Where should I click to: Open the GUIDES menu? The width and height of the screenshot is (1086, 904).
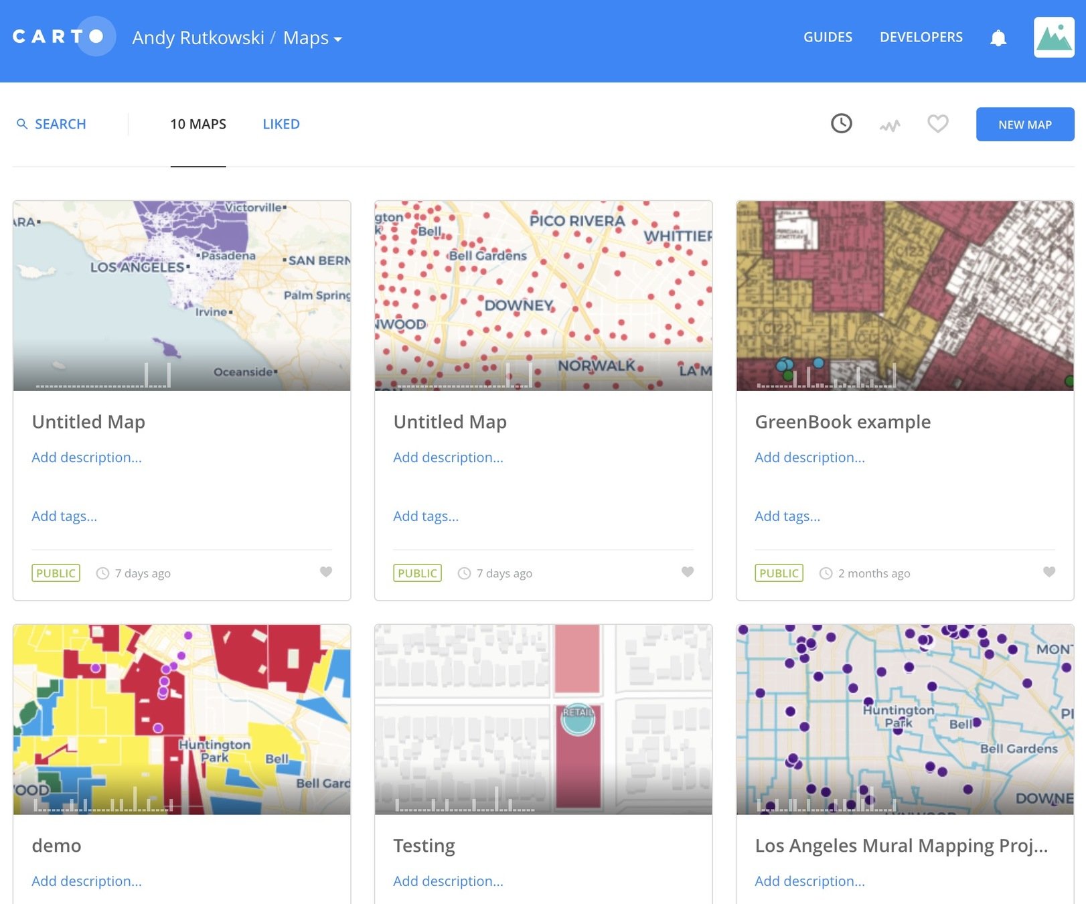(828, 37)
